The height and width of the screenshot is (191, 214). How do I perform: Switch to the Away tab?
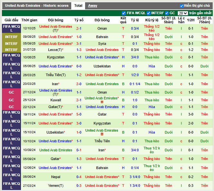(92, 5)
